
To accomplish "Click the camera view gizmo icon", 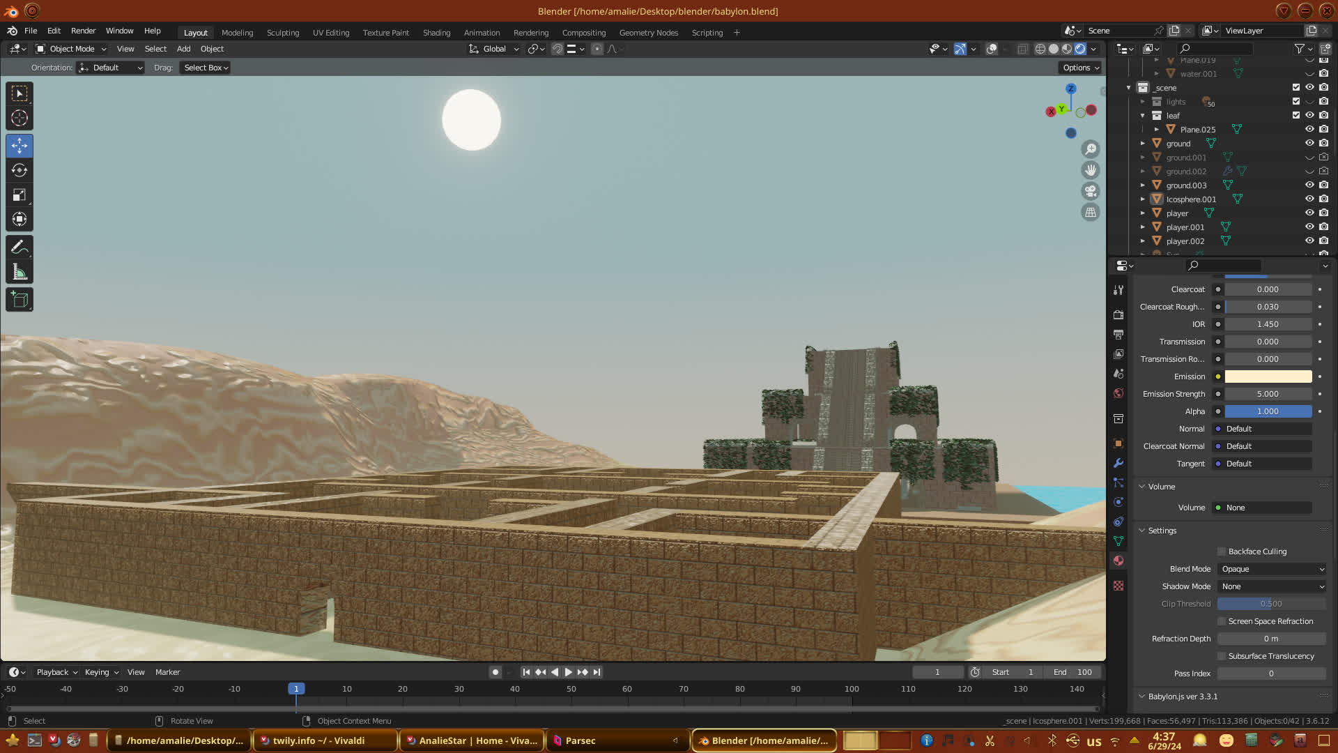I will 1091,191.
